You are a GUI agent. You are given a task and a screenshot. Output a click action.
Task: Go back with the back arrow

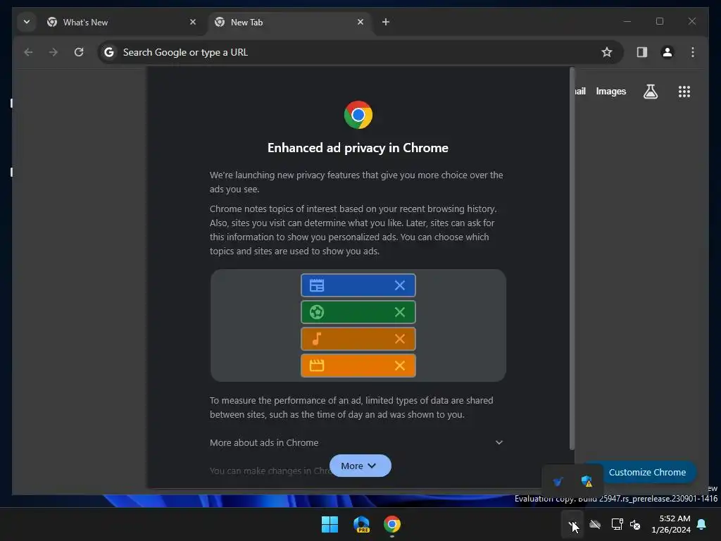(x=28, y=52)
